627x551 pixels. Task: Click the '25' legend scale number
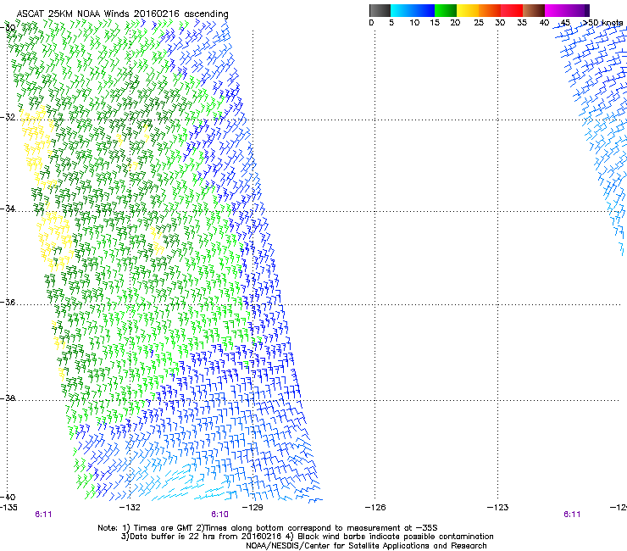(x=479, y=23)
